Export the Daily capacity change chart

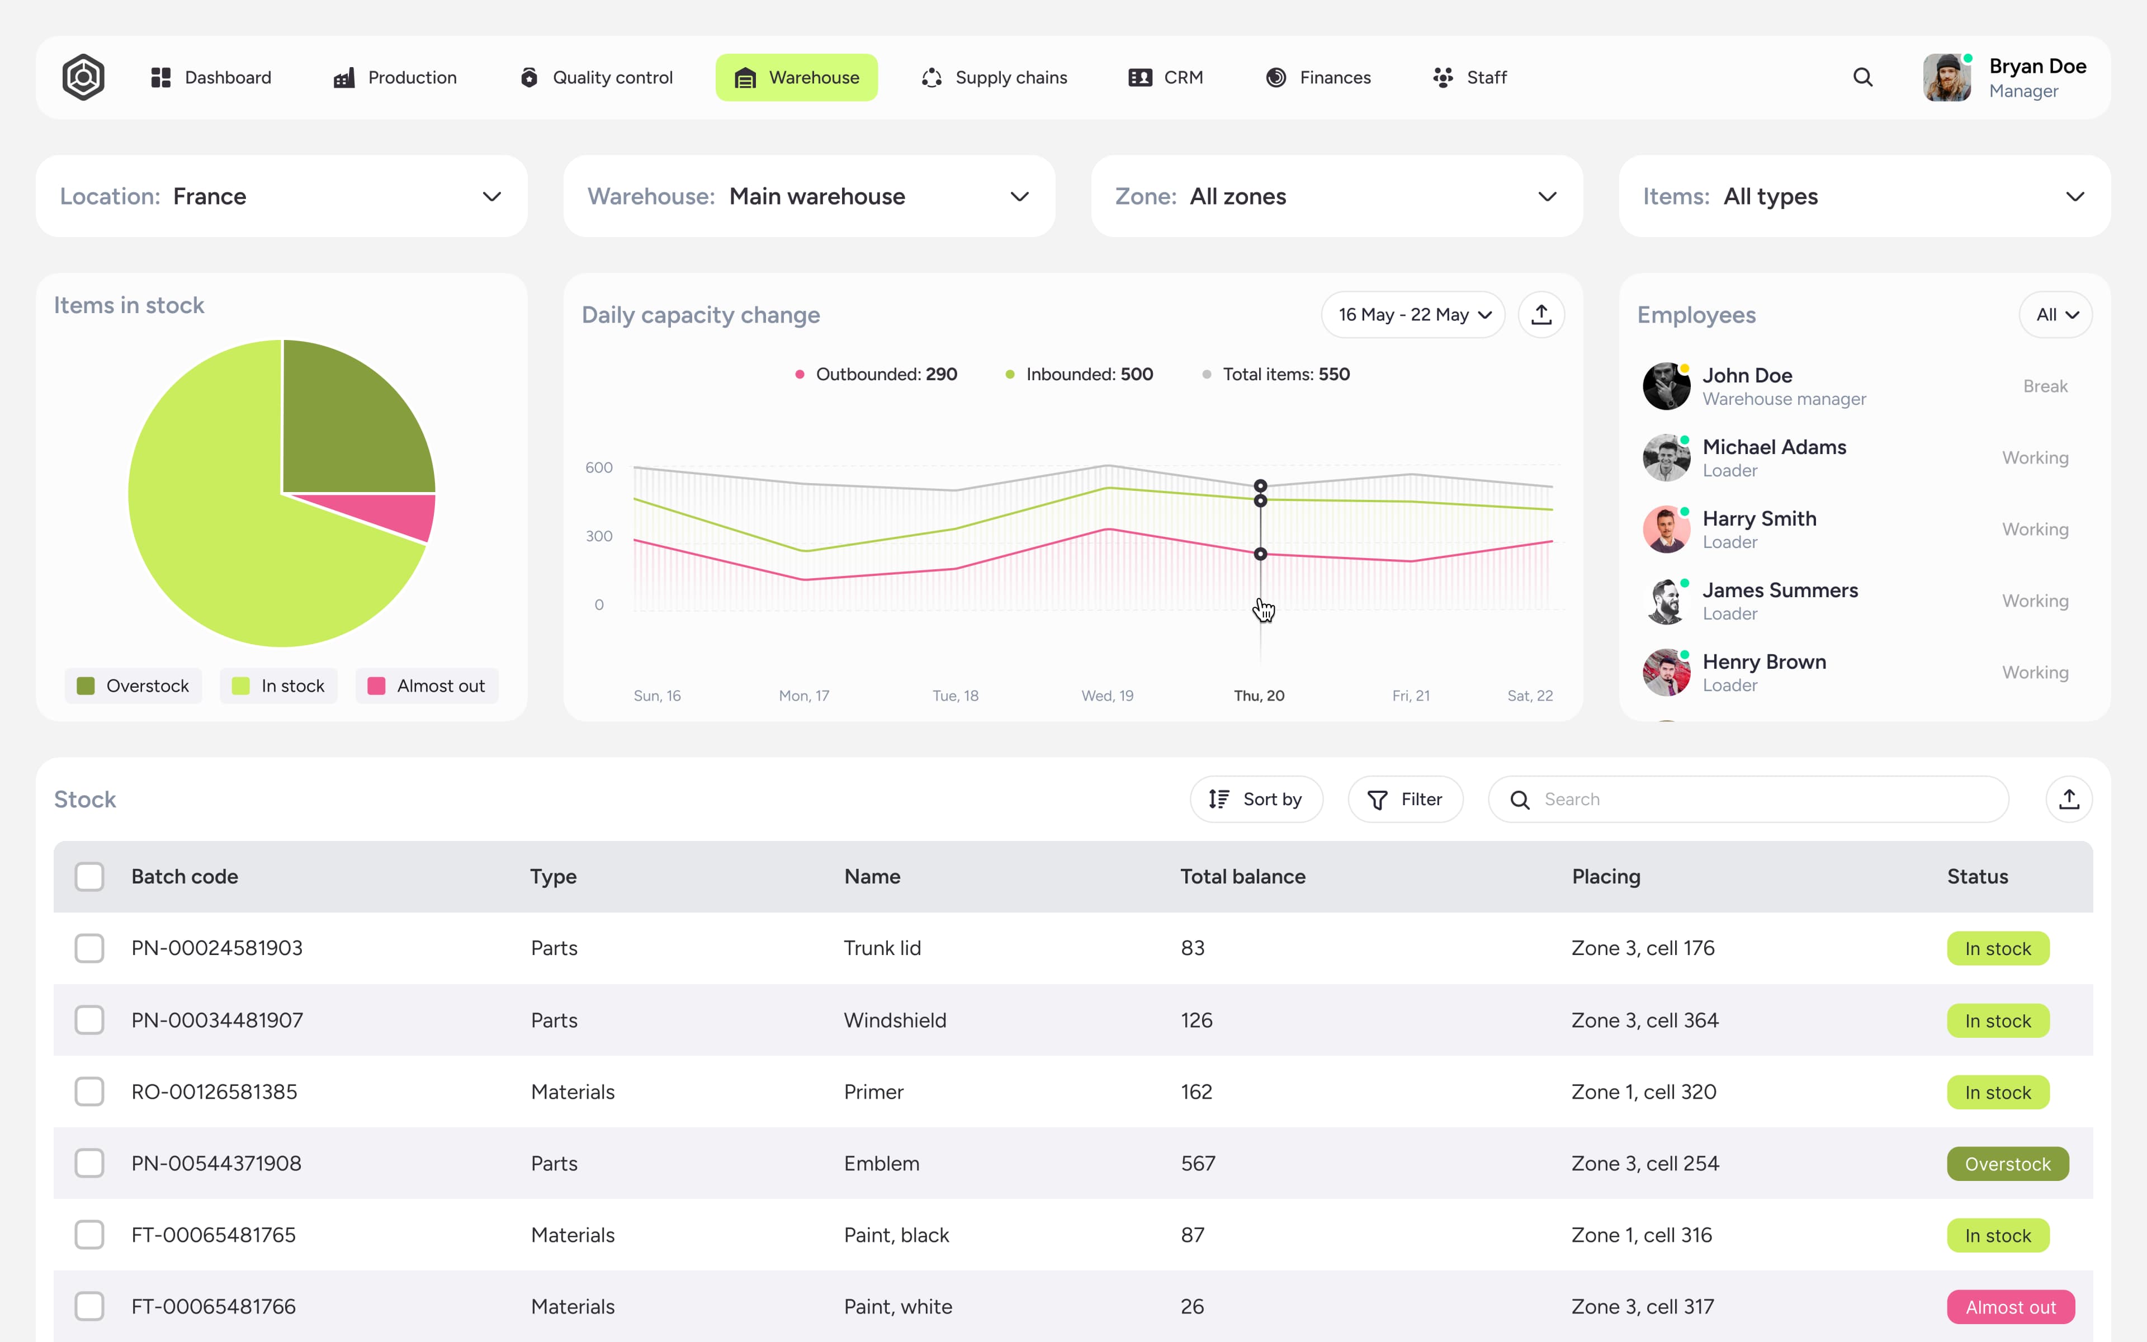click(x=1541, y=315)
